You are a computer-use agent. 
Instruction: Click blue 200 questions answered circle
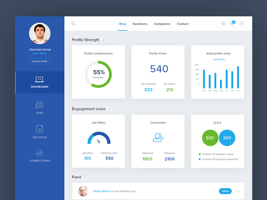click(x=227, y=138)
